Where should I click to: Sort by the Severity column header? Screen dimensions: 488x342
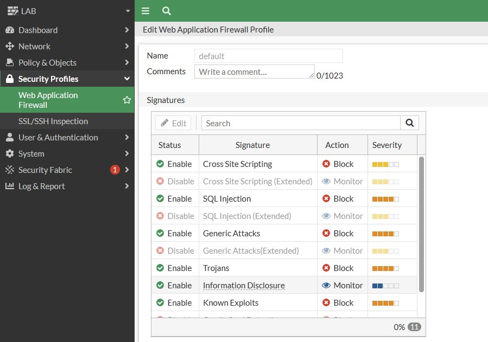392,145
